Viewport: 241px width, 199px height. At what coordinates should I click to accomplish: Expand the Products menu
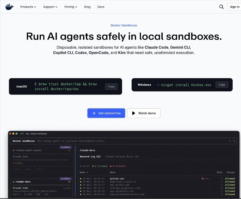pos(28,7)
